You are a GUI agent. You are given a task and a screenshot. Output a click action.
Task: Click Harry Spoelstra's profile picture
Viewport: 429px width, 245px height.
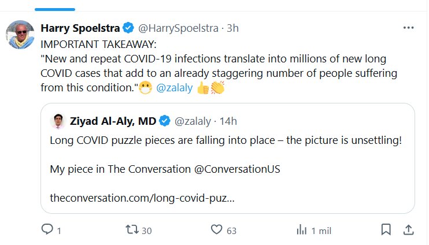click(x=20, y=35)
